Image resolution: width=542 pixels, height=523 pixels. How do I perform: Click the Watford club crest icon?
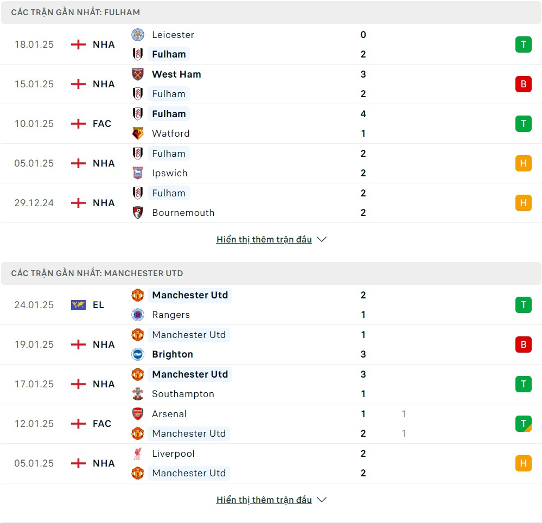coord(138,133)
